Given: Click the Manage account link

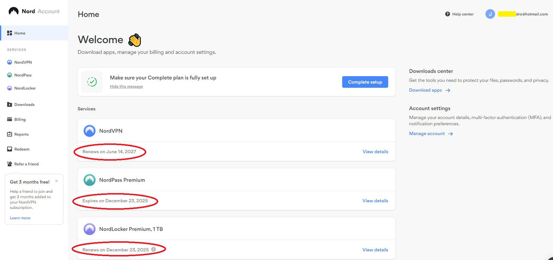Looking at the screenshot, I should coord(427,134).
